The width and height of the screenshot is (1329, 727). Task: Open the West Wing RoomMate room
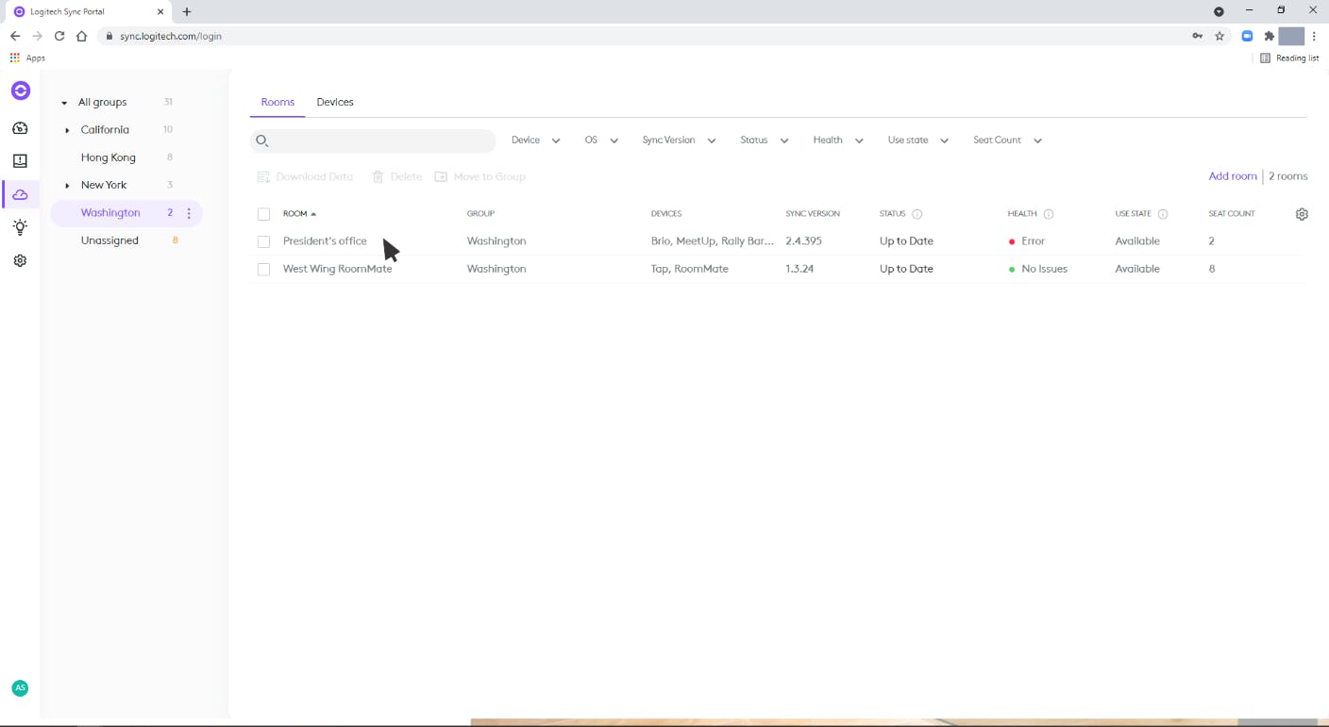point(337,269)
